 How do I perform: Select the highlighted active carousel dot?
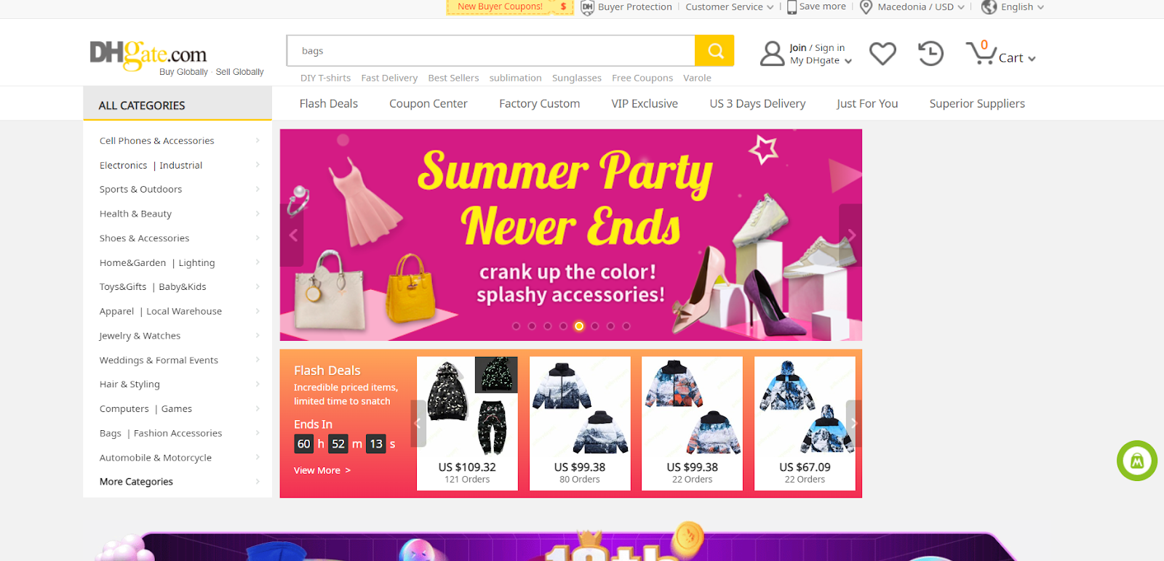(579, 326)
